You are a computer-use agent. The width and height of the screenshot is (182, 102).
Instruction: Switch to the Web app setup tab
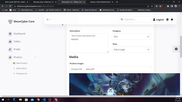[x=44, y=2]
